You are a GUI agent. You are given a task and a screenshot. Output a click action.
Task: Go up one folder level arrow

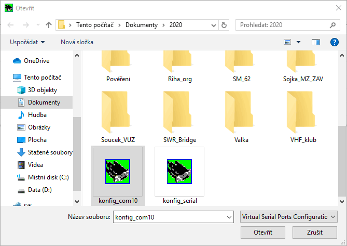coord(49,24)
